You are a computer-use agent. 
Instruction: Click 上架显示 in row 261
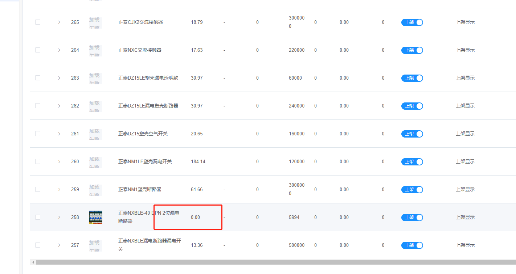pyautogui.click(x=465, y=134)
